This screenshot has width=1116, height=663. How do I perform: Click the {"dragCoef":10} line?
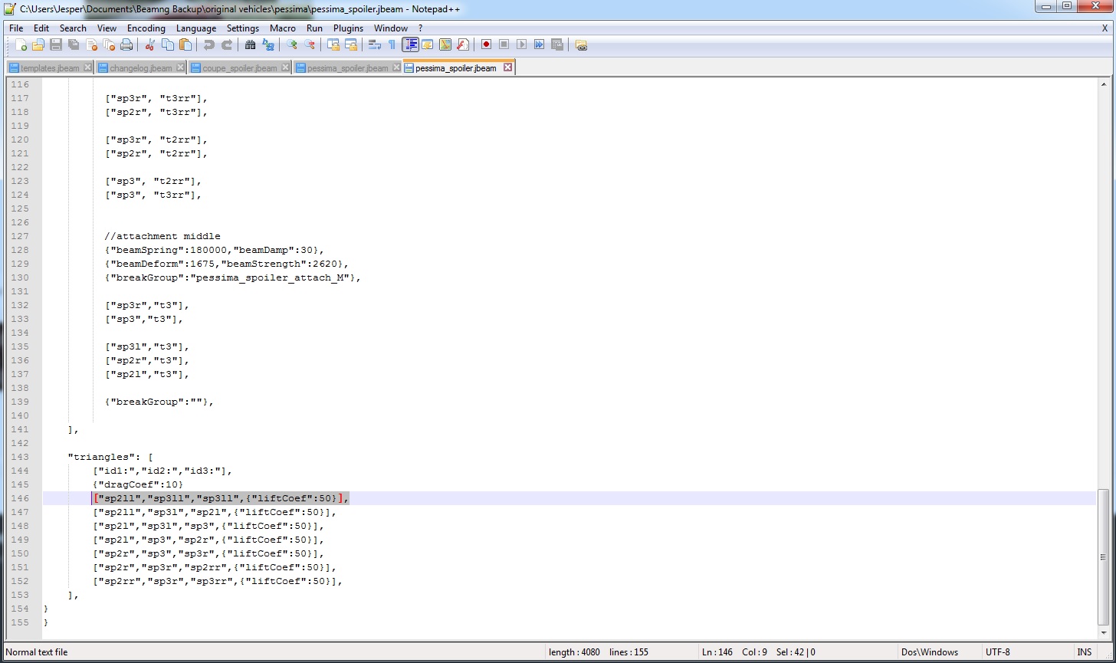(139, 484)
